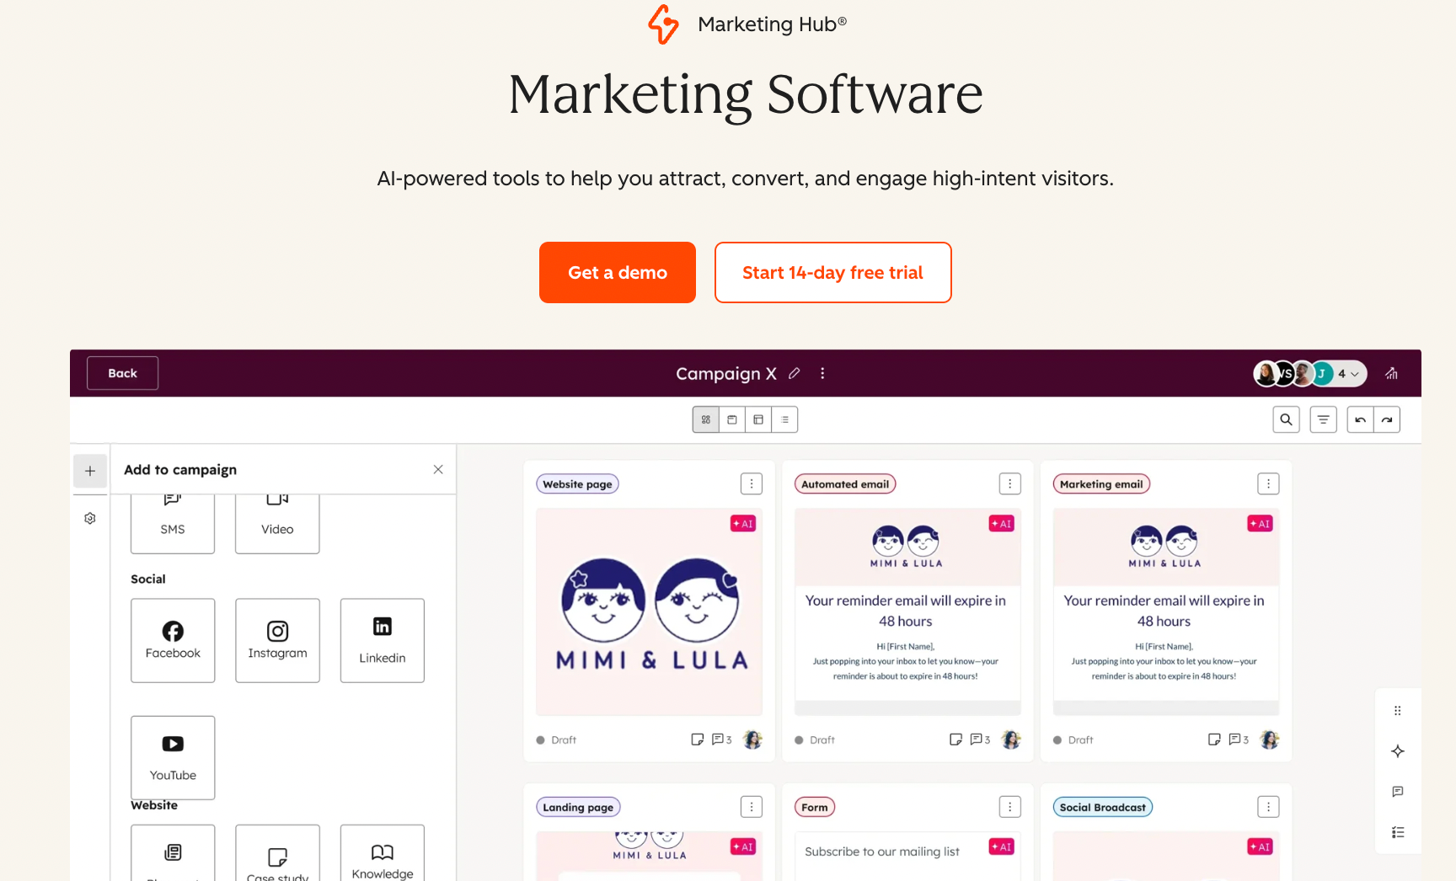Image resolution: width=1456 pixels, height=881 pixels.
Task: Close the Add to campaign panel
Action: [x=438, y=469]
